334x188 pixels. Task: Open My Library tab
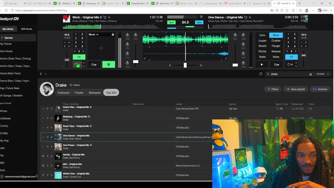click(x=8, y=29)
